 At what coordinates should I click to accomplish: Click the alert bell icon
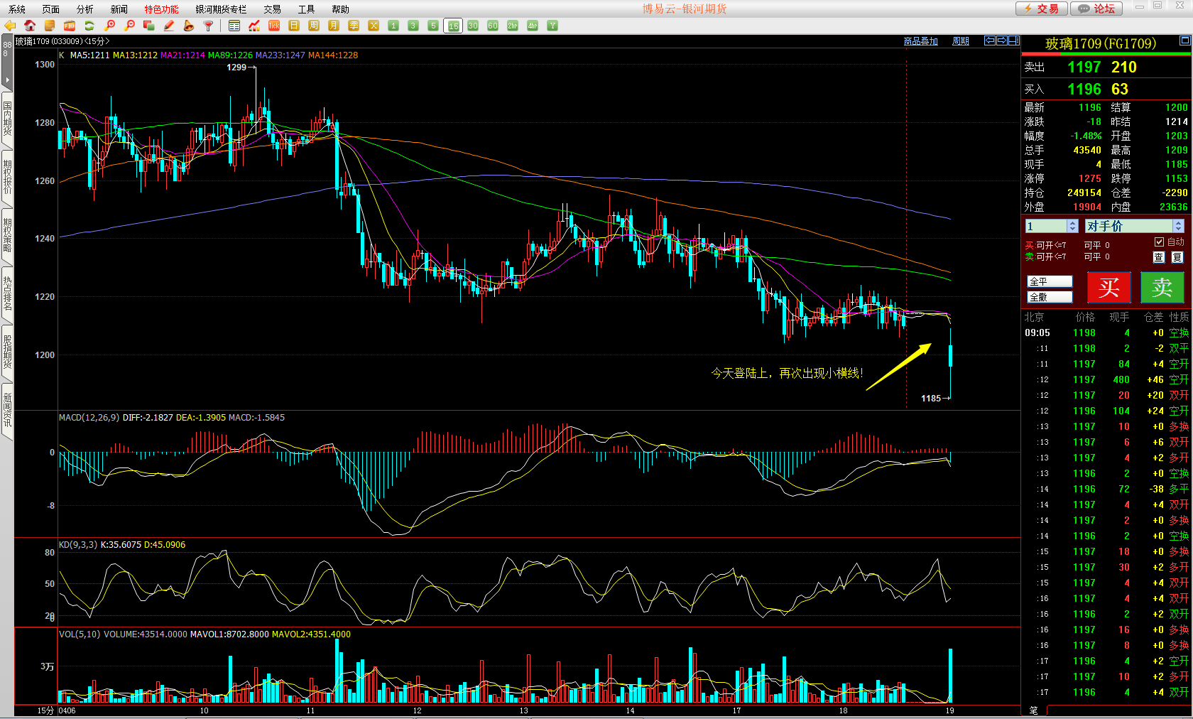point(188,26)
